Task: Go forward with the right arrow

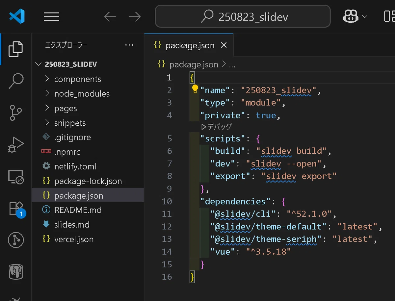Action: tap(135, 16)
